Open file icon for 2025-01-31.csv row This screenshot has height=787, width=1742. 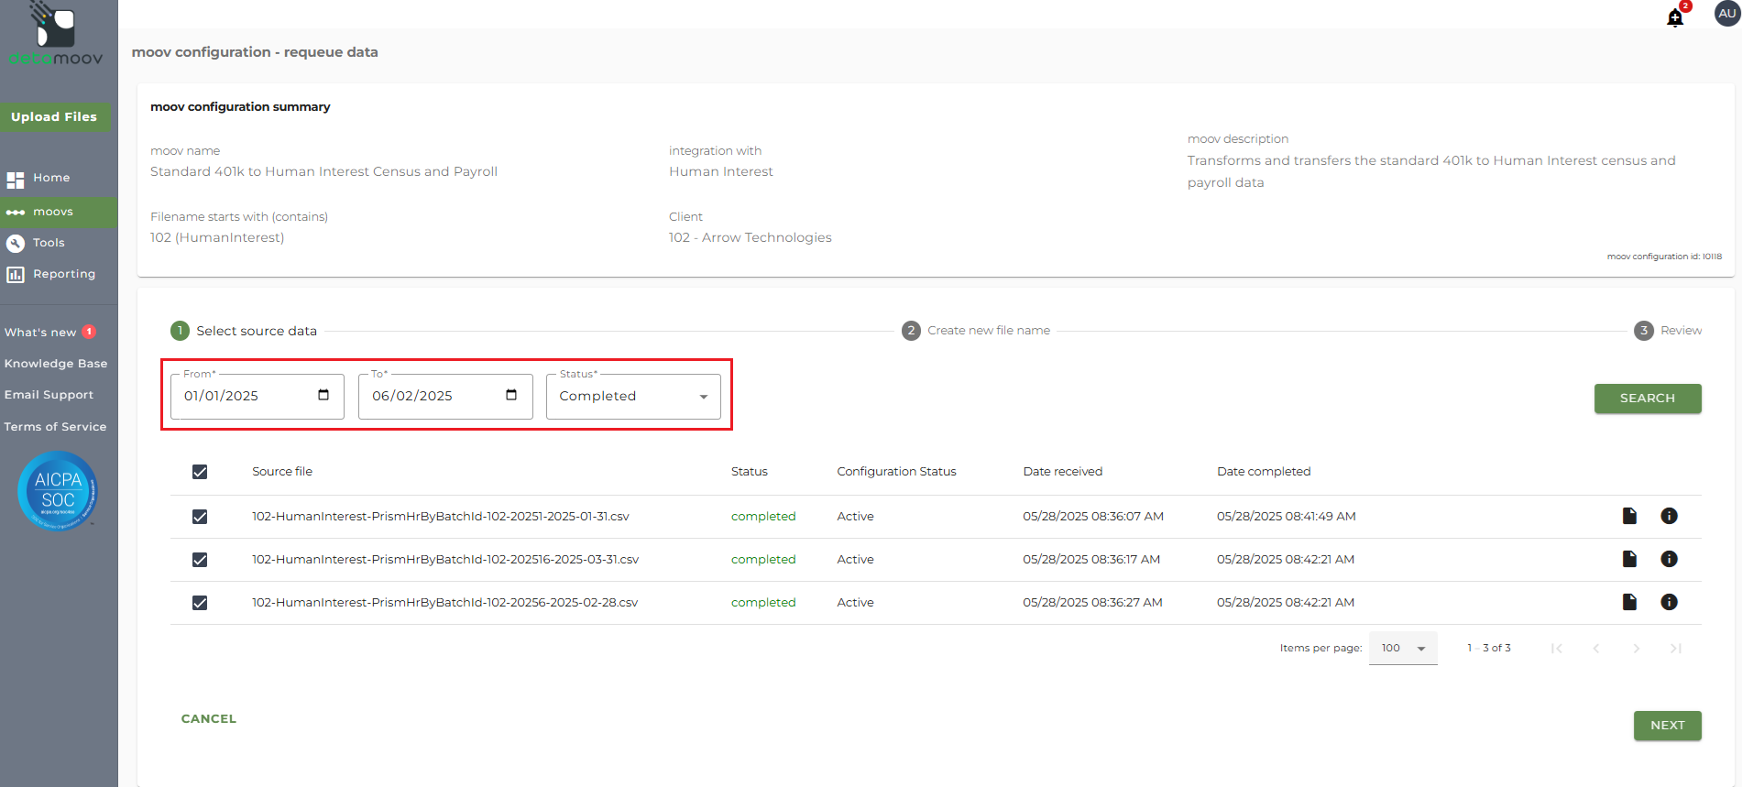[x=1629, y=516]
